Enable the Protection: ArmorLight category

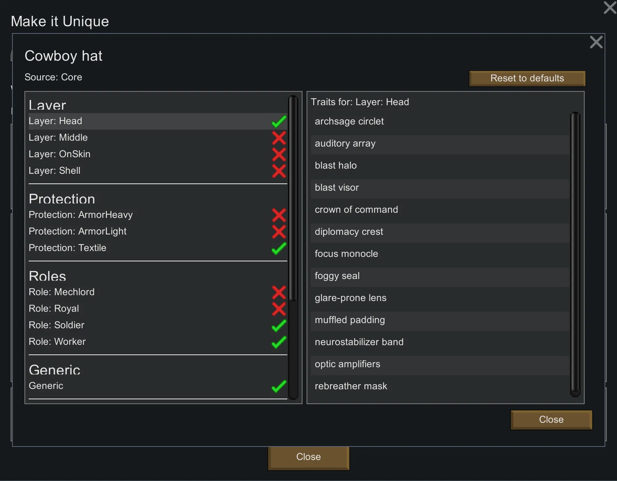279,232
